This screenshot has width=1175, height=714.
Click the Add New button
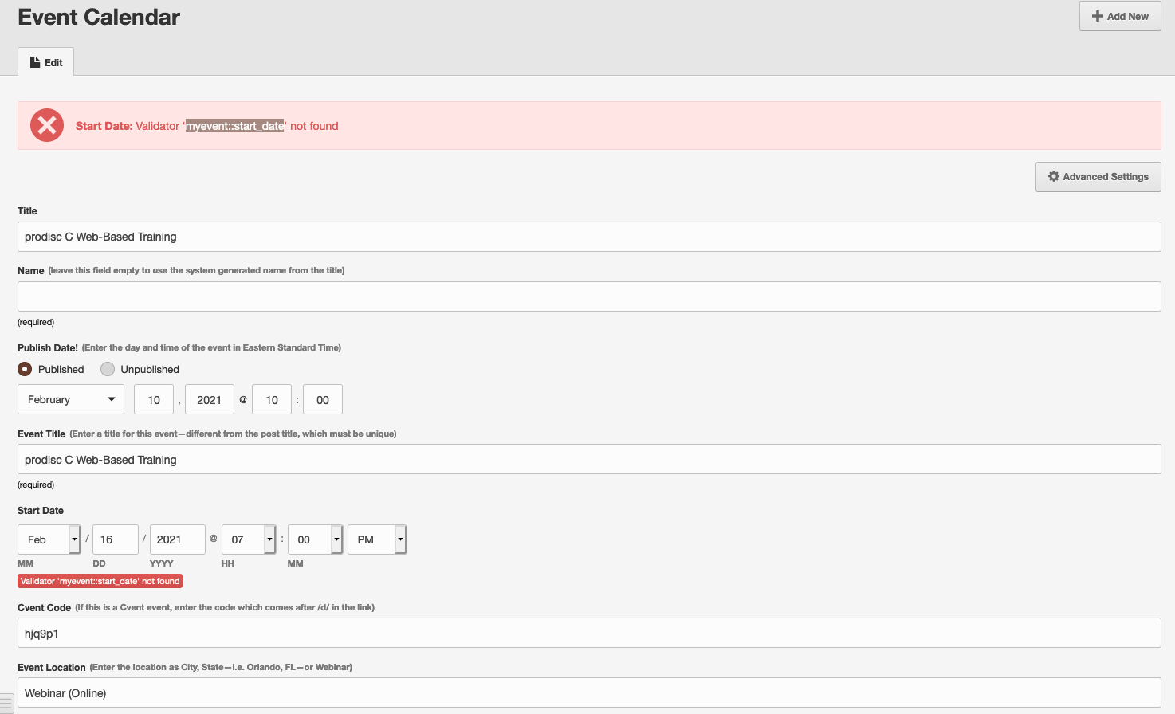pyautogui.click(x=1120, y=16)
